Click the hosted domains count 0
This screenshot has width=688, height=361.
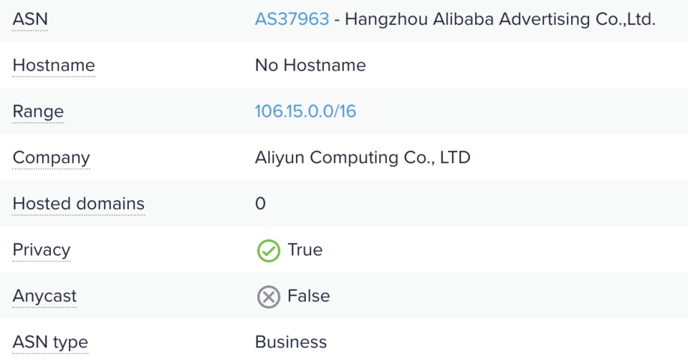(x=260, y=204)
